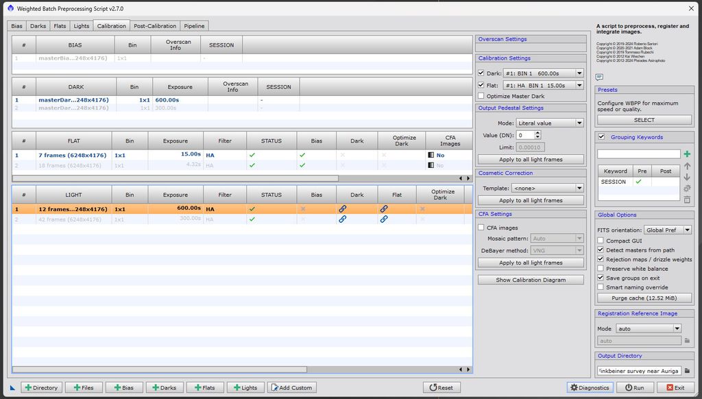Click Purge cache button
The height and width of the screenshot is (399, 702).
(x=644, y=298)
